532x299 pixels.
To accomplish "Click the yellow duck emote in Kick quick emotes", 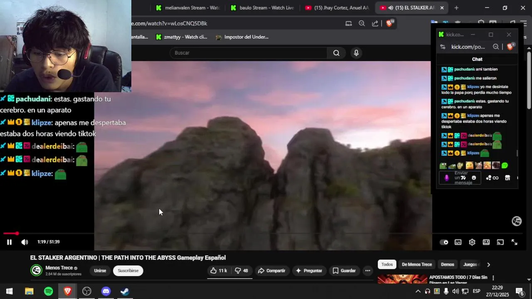I will click(470, 165).
